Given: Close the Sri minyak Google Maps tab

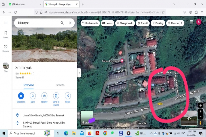Looking at the screenshot, I should (76, 4).
